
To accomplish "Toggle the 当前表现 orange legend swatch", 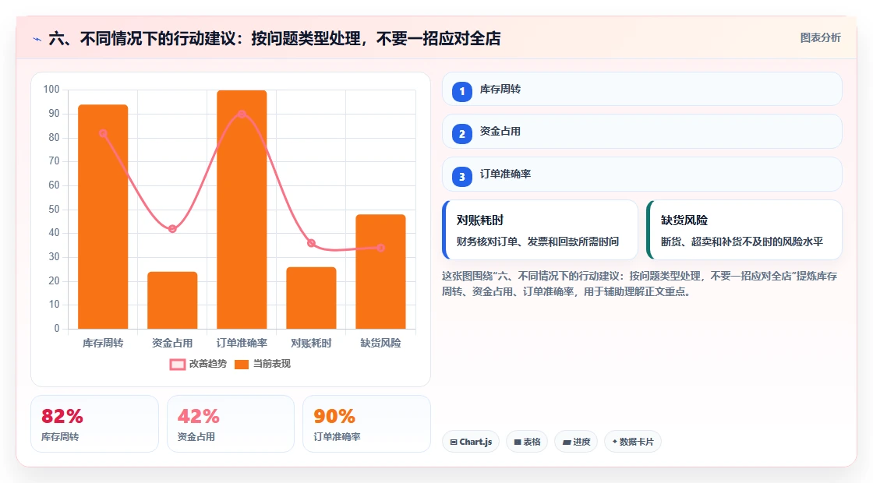I will coord(241,365).
